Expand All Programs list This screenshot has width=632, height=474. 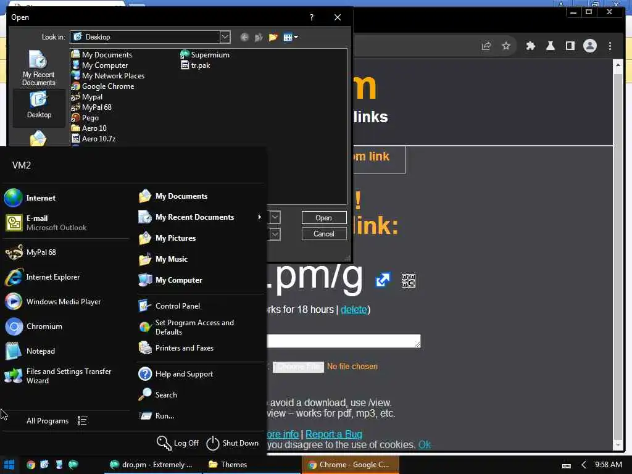56,421
